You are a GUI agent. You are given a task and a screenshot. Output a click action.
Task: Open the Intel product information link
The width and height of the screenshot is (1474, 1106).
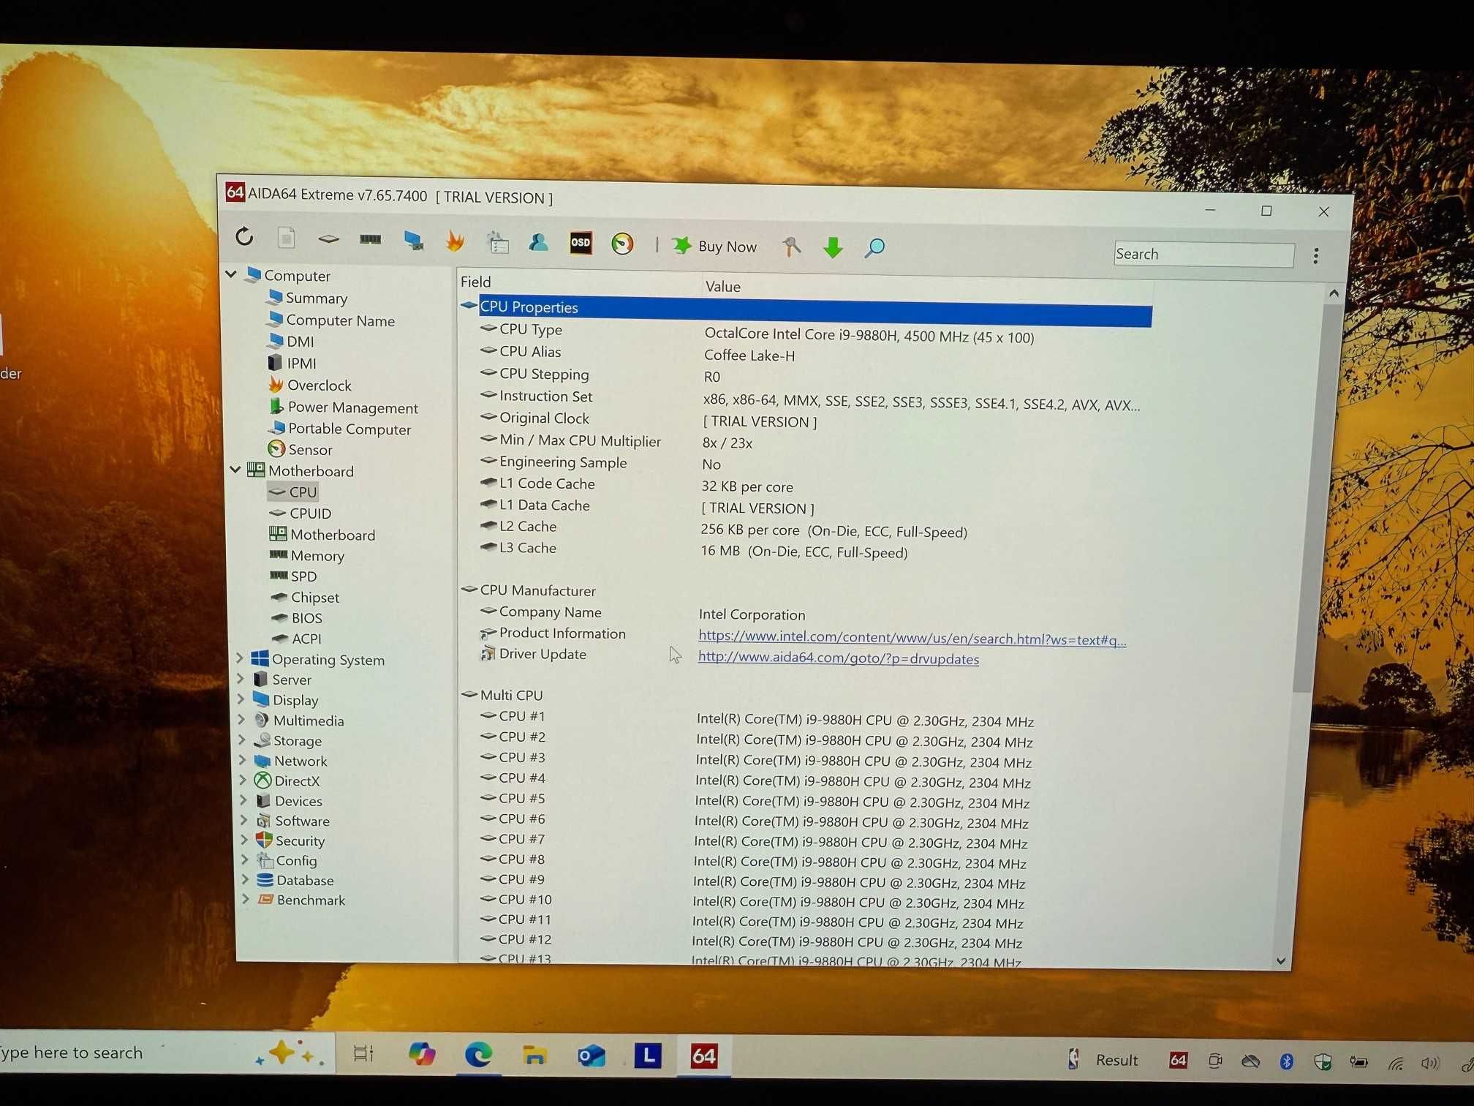pos(911,639)
